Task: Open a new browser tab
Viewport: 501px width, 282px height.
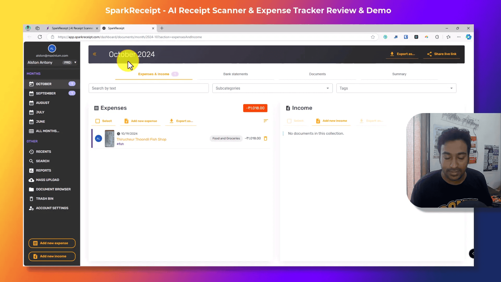Action: point(162,28)
